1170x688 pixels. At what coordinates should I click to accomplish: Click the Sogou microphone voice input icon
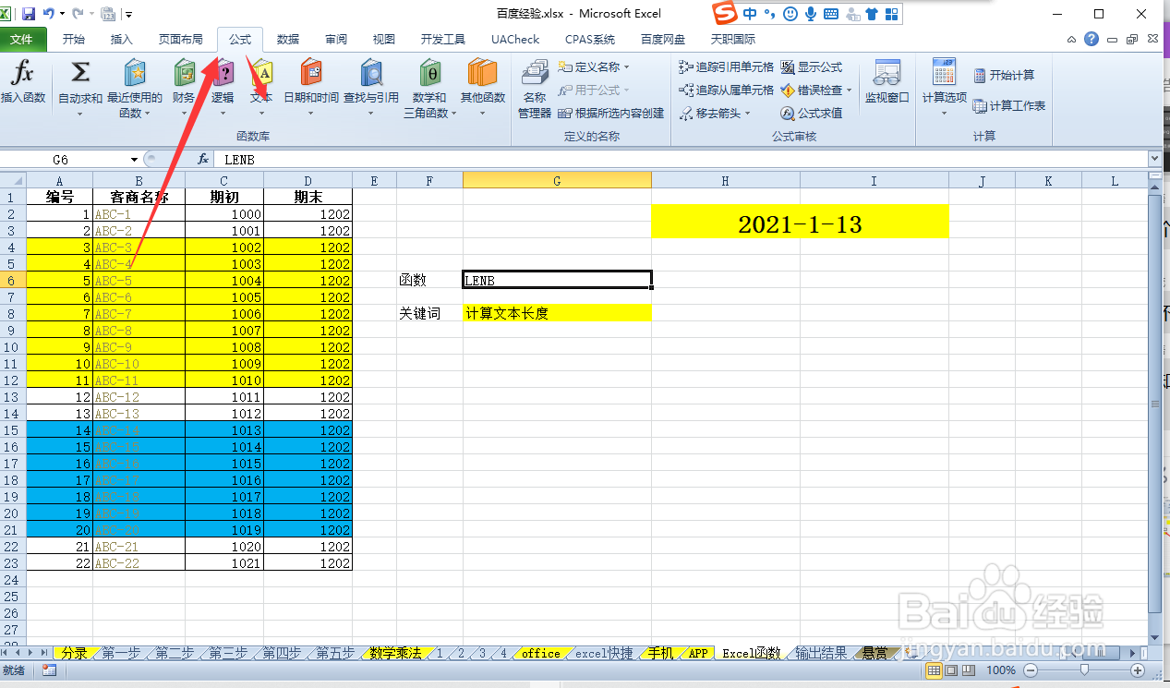click(x=810, y=14)
